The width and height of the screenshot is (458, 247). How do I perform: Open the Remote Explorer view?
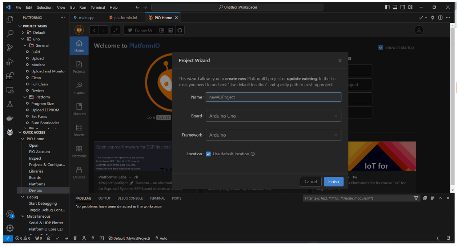(x=10, y=90)
